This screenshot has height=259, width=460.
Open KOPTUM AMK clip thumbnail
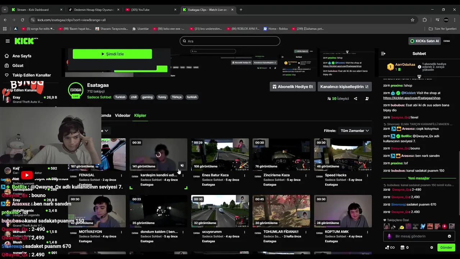point(343,211)
